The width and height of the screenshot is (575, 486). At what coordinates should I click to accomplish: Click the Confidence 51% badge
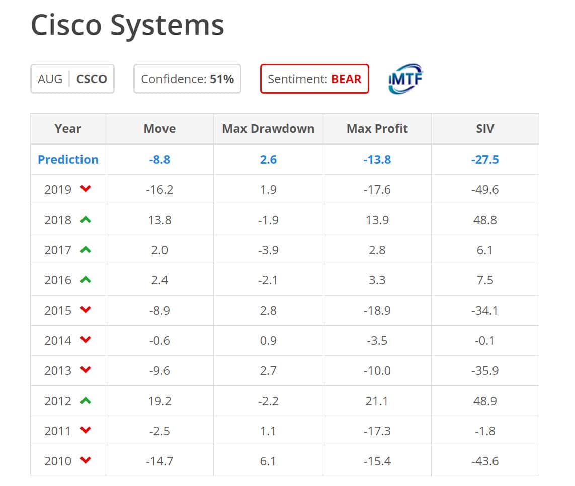(x=187, y=79)
